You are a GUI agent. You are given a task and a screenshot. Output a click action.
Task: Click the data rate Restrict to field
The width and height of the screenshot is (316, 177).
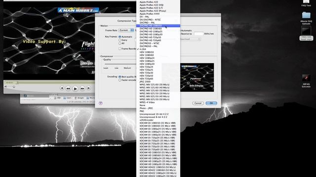tap(198, 34)
